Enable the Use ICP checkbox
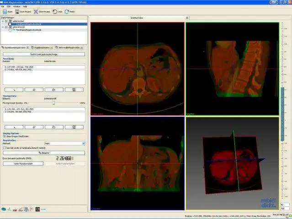This screenshot has height=219, width=292. click(4, 148)
